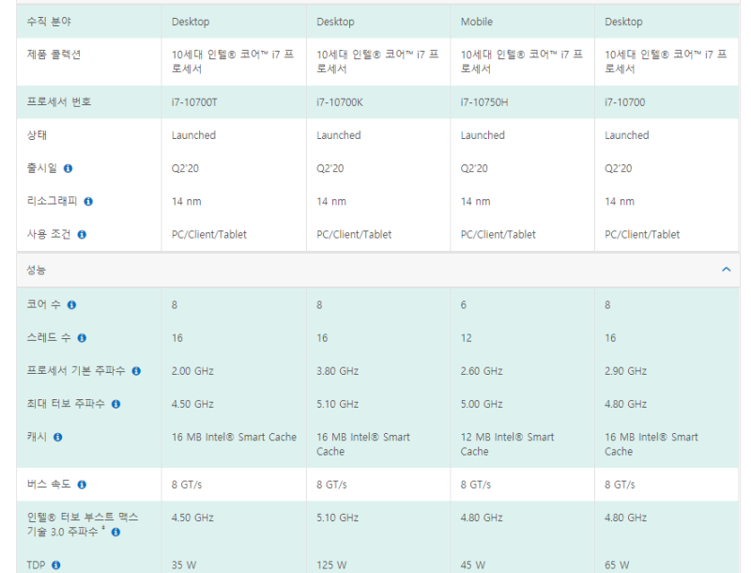Click the "TDP" row label text
This screenshot has height=573, width=751.
(36, 565)
